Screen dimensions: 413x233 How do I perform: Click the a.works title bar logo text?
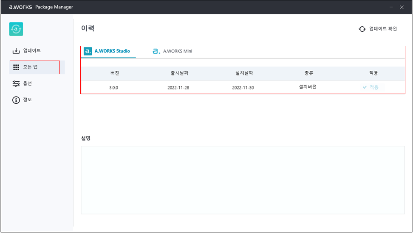tap(20, 7)
